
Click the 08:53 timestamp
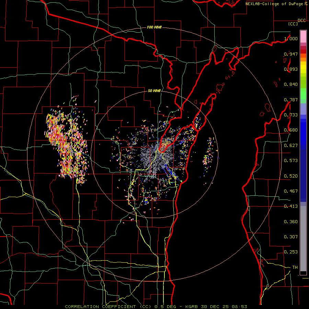coord(239,307)
